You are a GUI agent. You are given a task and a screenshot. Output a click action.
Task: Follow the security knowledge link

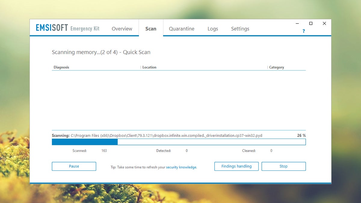(x=181, y=167)
